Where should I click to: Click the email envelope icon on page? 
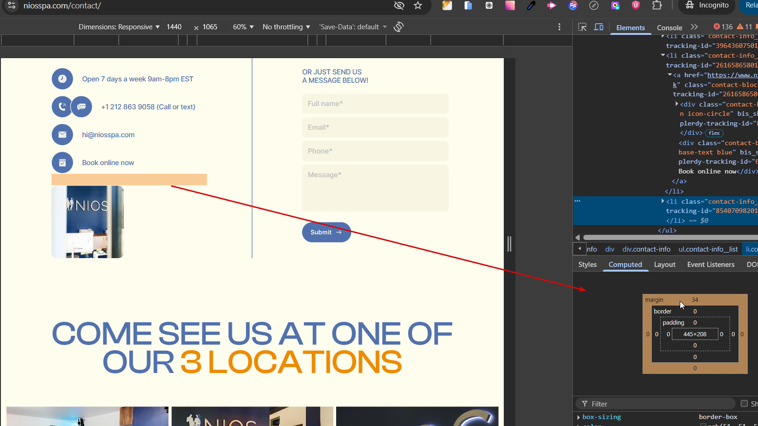(x=62, y=135)
